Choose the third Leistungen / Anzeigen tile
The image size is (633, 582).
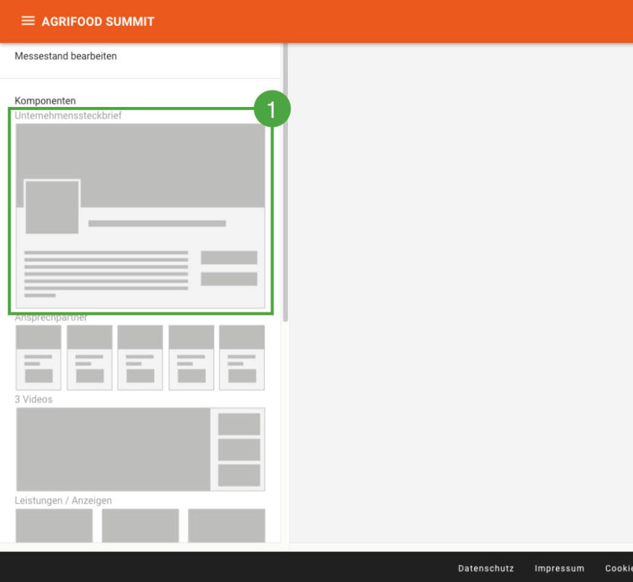[226, 525]
